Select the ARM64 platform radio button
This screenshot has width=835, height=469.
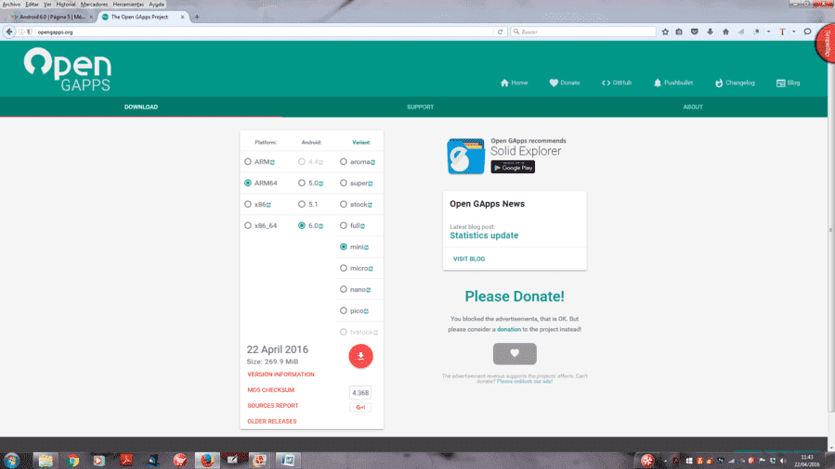[248, 183]
